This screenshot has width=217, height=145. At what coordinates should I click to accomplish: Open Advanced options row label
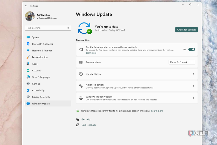(95, 85)
